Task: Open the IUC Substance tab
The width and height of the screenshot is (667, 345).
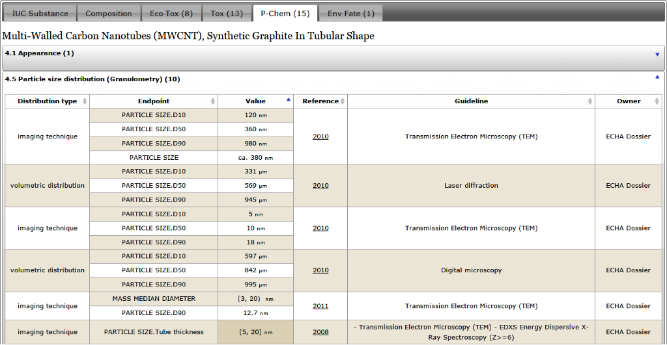Action: 40,14
